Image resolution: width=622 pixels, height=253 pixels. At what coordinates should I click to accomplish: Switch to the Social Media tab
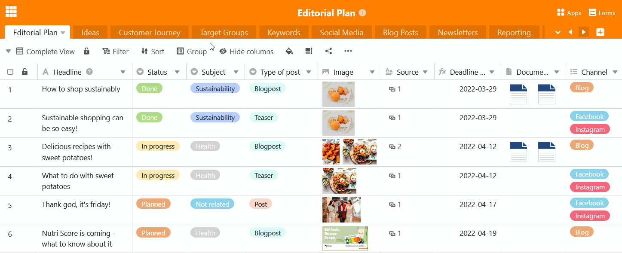coord(341,33)
